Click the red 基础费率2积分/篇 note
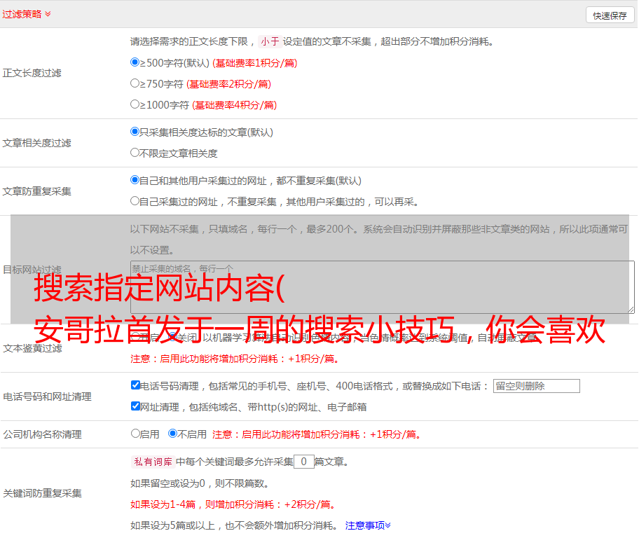The image size is (639, 538). 228,84
